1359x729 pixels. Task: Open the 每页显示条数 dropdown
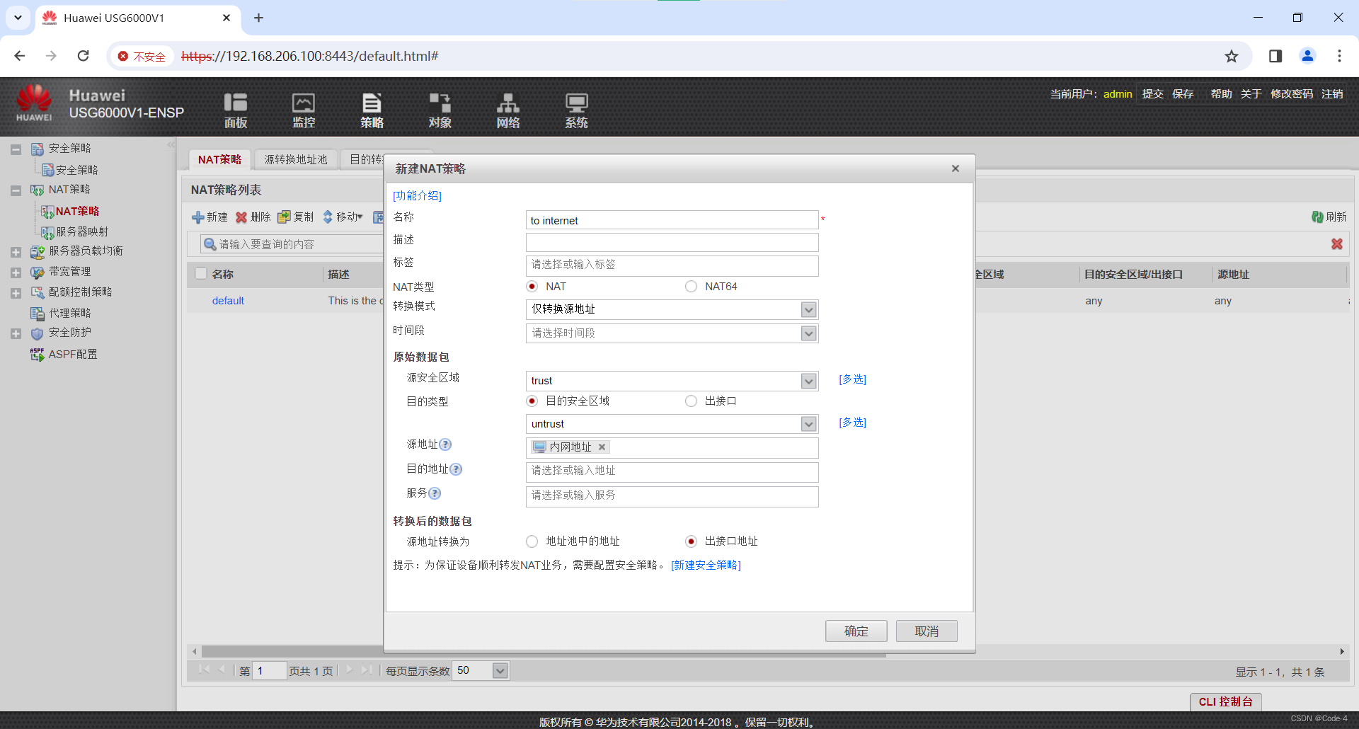pyautogui.click(x=500, y=670)
